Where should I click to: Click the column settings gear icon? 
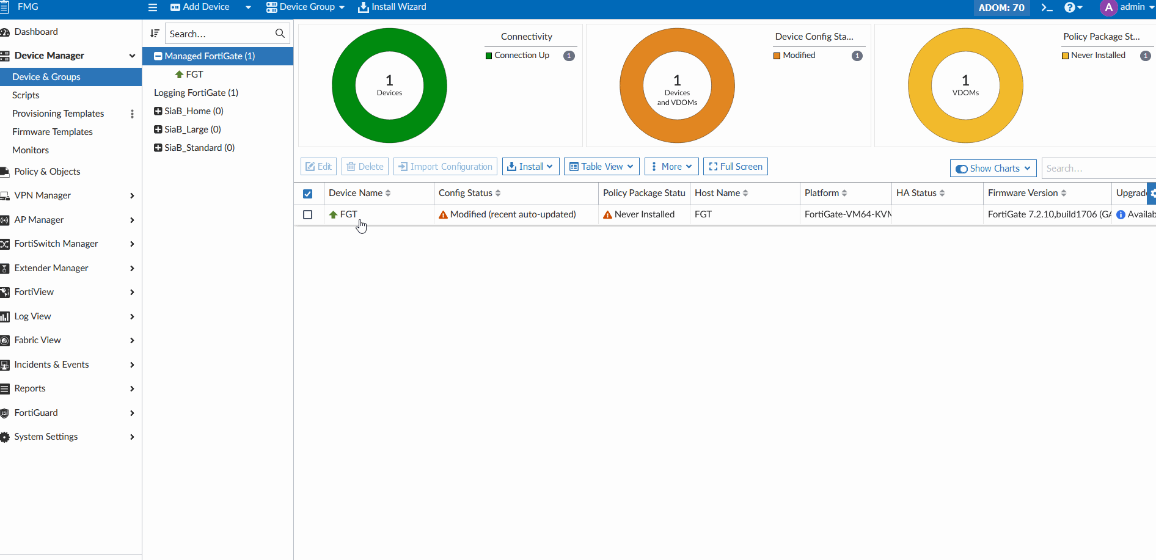coord(1152,193)
